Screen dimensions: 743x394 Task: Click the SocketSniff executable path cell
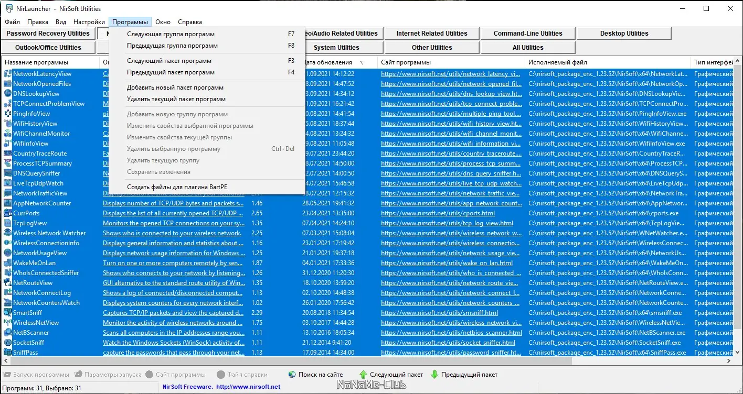604,343
